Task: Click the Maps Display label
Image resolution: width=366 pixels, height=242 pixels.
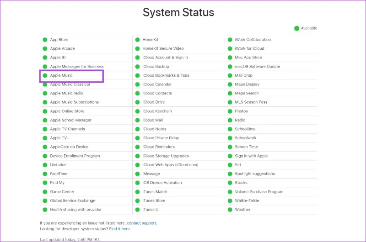Action: 247,84
